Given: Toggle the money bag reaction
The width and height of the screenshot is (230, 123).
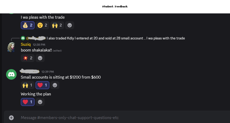Looking at the screenshot, I should click(x=28, y=25).
